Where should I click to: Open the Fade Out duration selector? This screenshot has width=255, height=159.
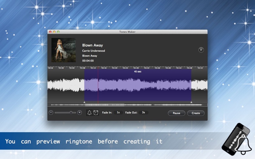tap(143, 113)
